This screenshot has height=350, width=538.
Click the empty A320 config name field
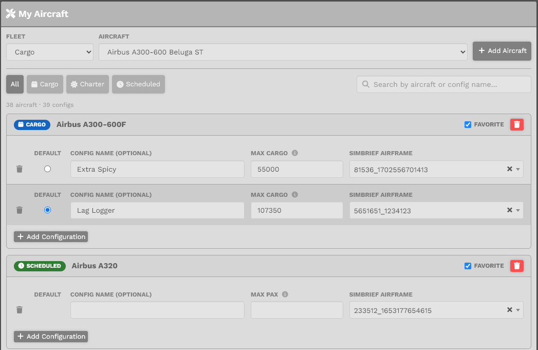157,310
